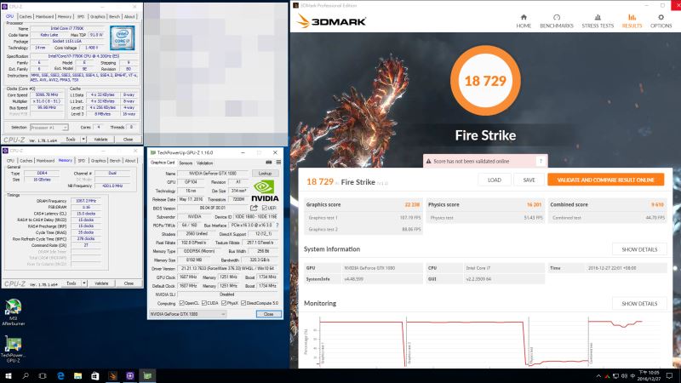
Task: Switch to Sensors tab in GPU-Z
Action: tap(186, 163)
